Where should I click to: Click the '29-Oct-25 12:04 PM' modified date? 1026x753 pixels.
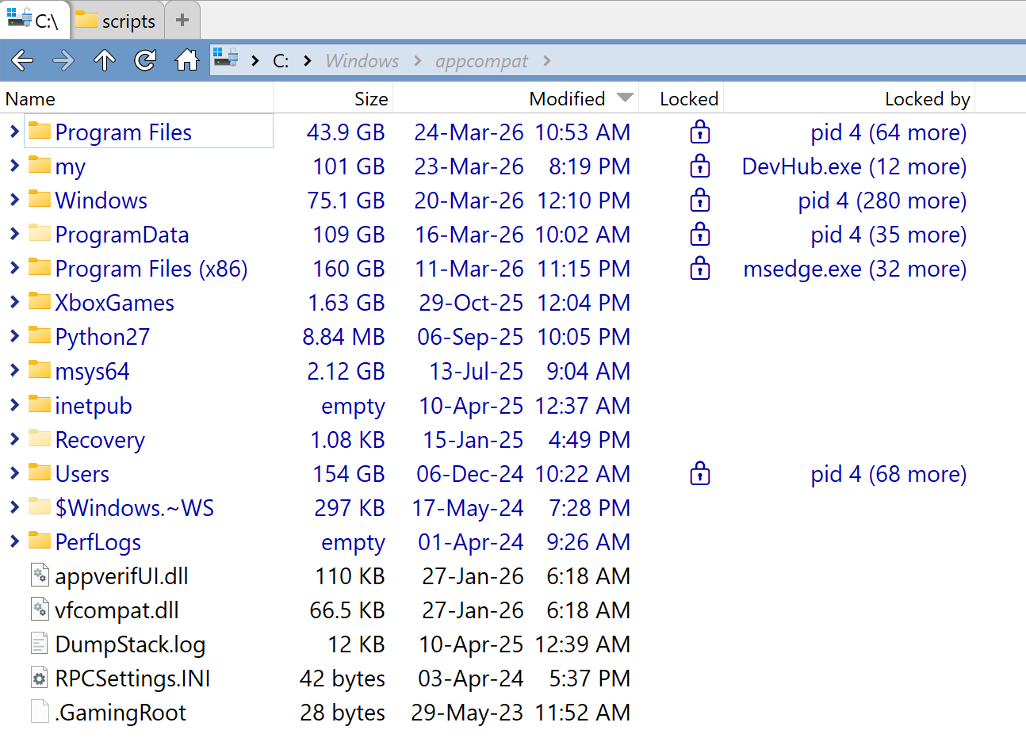coord(525,303)
